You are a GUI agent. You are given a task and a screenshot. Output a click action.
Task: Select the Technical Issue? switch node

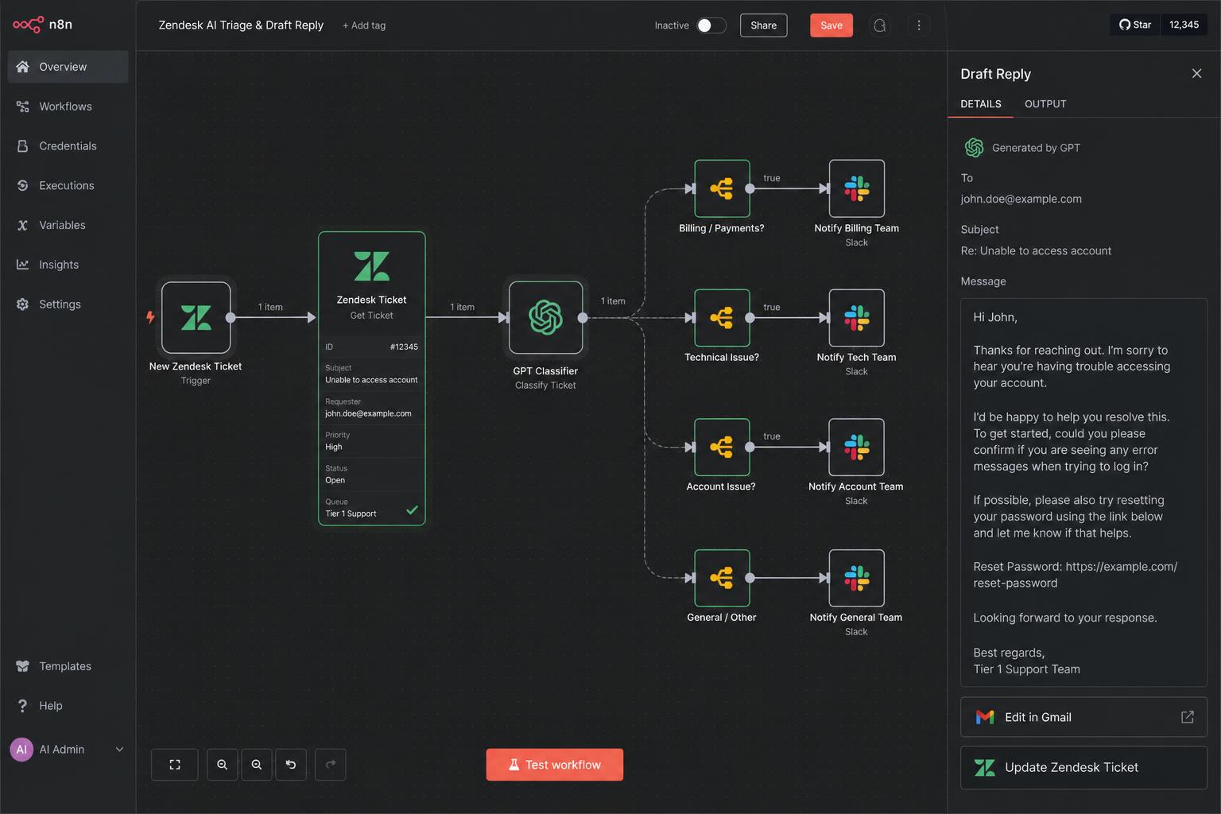click(x=722, y=318)
